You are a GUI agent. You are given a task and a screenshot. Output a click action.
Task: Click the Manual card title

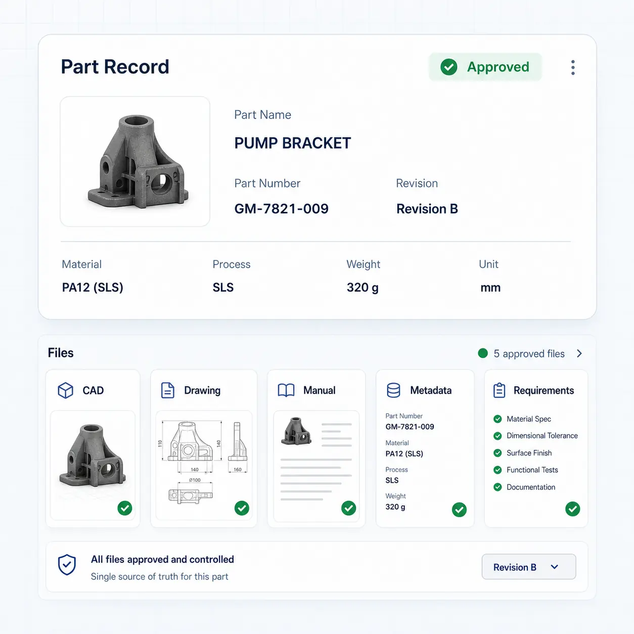320,390
